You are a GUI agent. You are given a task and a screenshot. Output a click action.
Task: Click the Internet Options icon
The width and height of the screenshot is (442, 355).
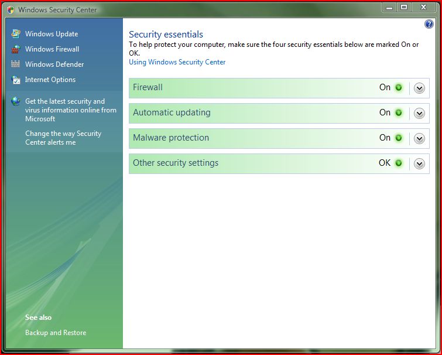click(16, 80)
